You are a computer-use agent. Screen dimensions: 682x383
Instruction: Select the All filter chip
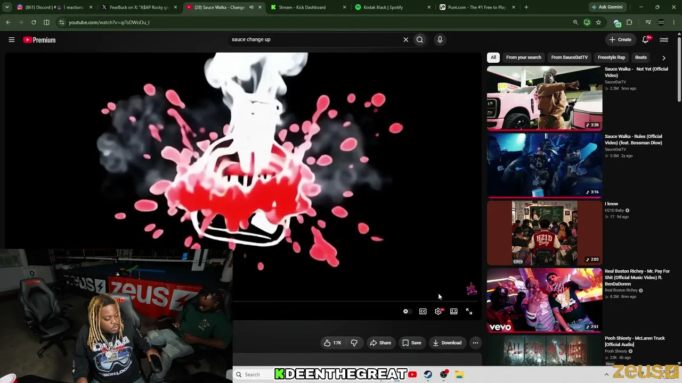tap(493, 57)
